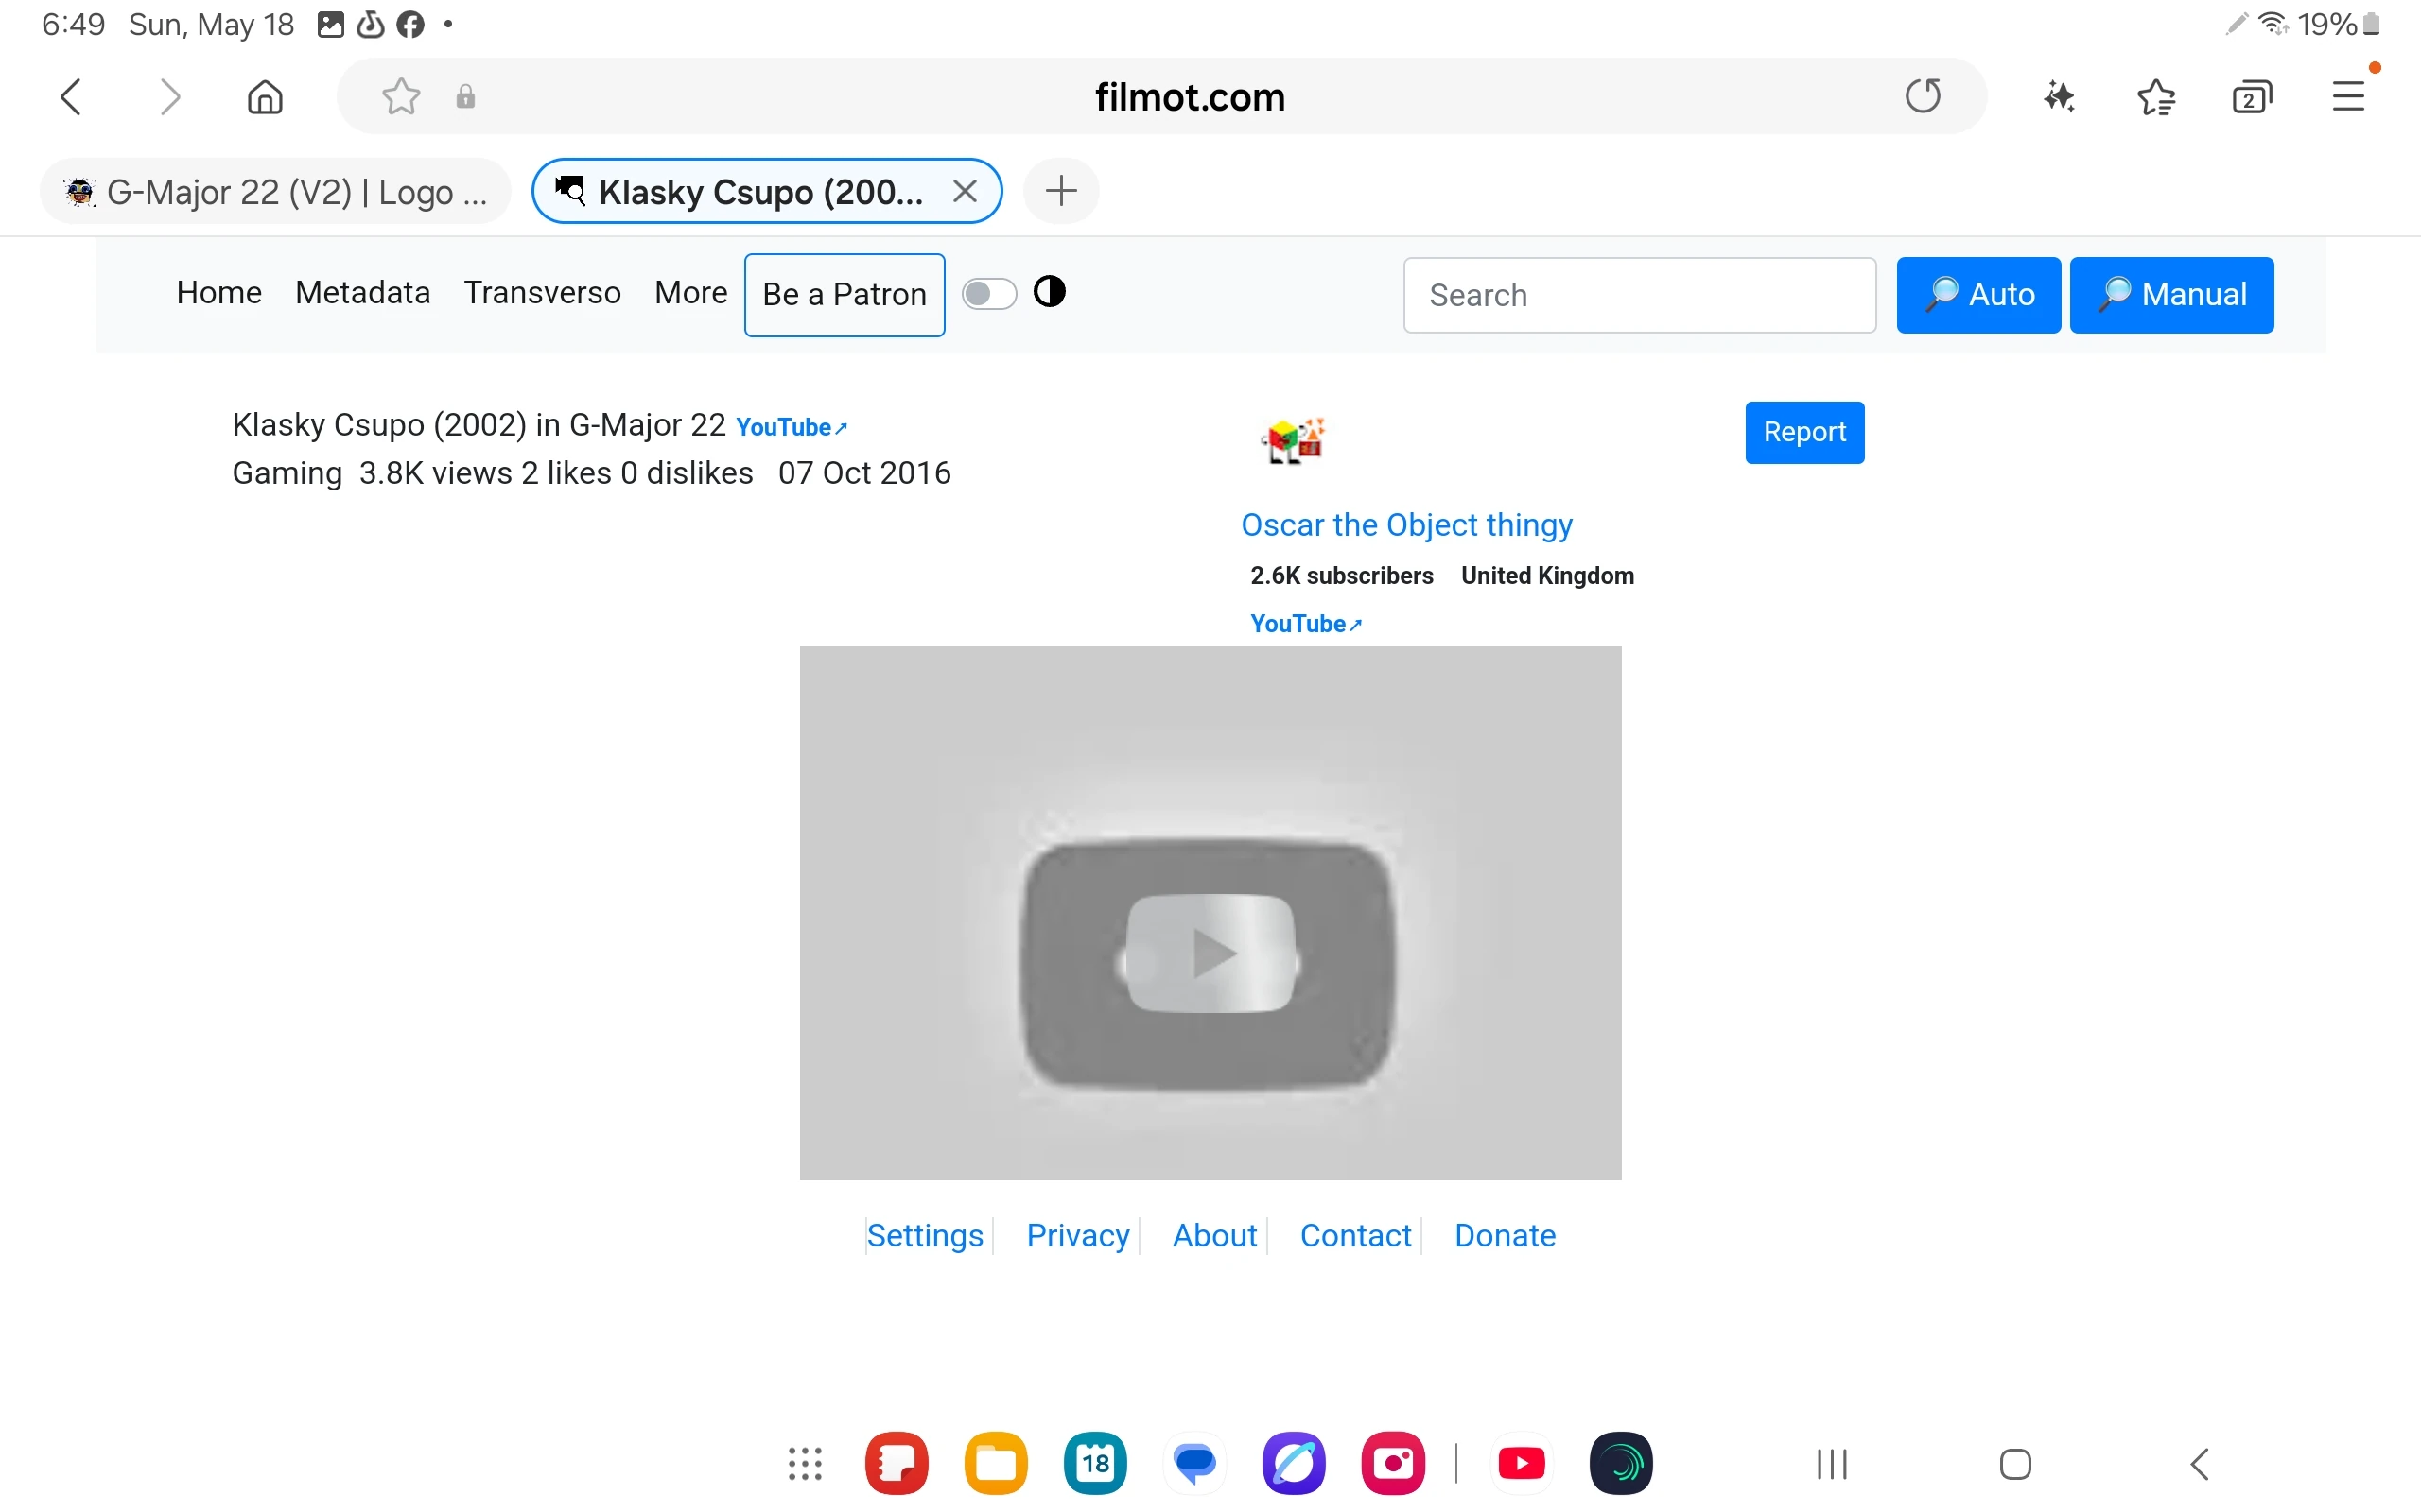
Task: Open a new tab with plus button
Action: click(1061, 191)
